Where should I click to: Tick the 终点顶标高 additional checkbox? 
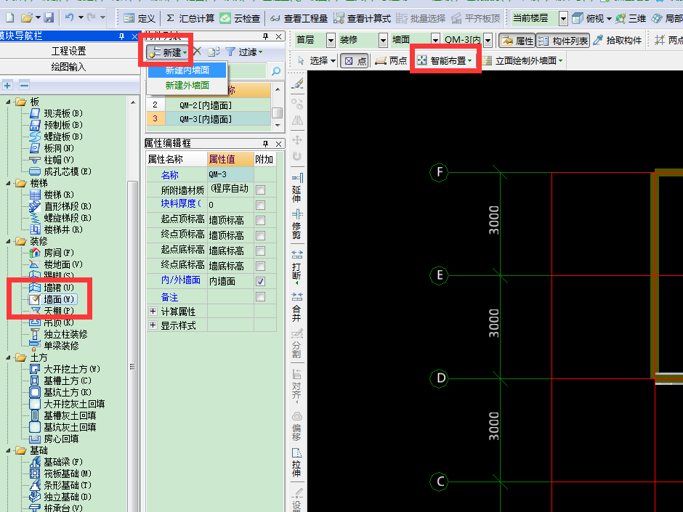tap(260, 235)
